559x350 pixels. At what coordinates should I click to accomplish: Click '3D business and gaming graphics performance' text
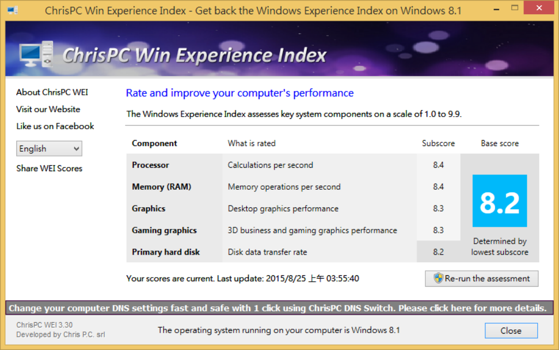312,231
